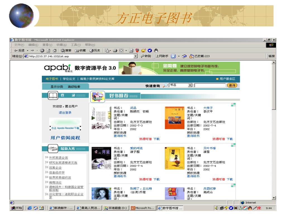Screen dimensions: 286x214
Task: Click the blue round toolbar icon
Action: (x=150, y=51)
